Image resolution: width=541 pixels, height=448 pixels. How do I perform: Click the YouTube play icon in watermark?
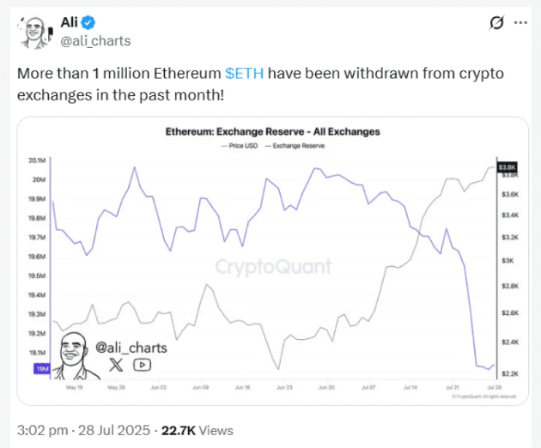click(143, 364)
